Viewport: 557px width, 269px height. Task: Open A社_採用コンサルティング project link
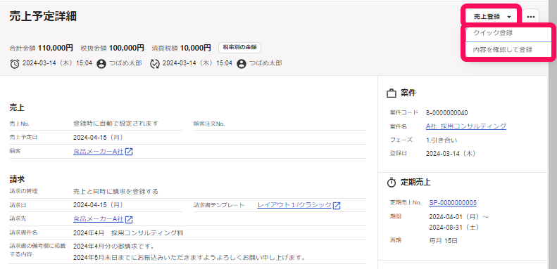(x=466, y=126)
